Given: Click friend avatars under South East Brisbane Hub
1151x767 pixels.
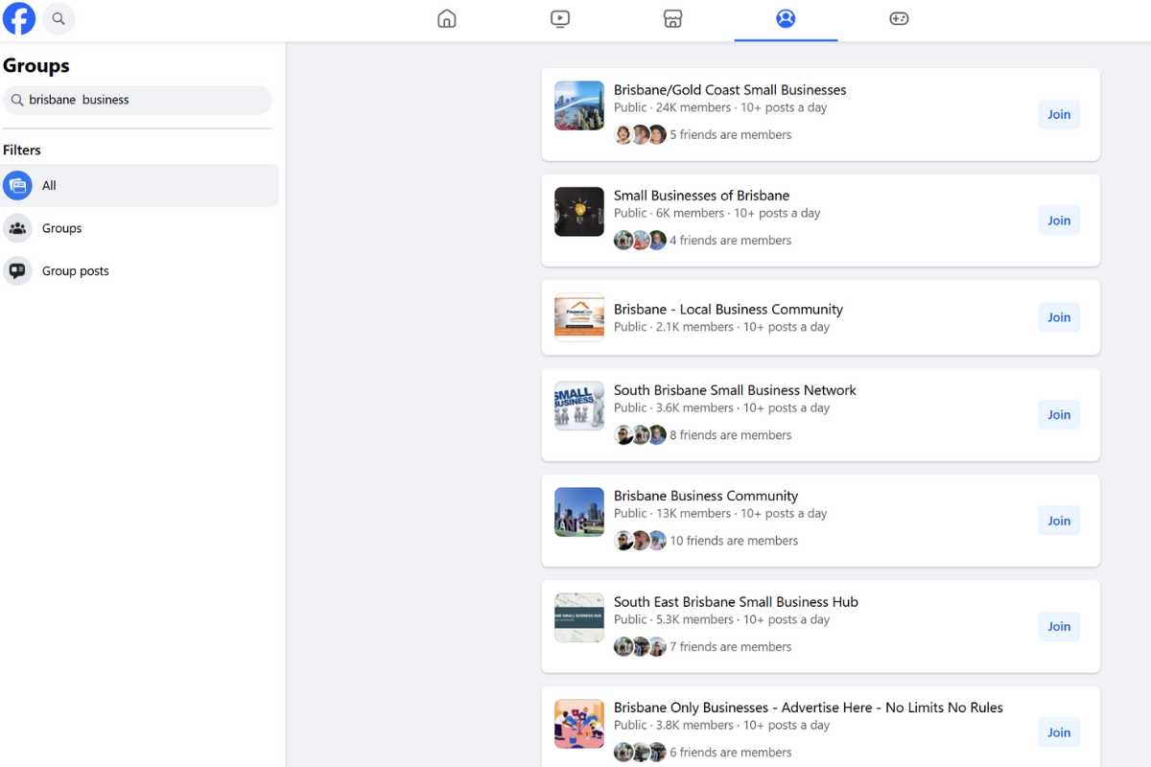Looking at the screenshot, I should pos(640,647).
